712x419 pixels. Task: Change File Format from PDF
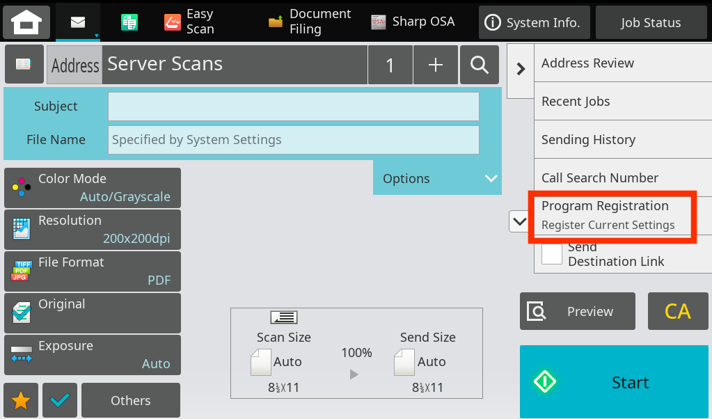pos(93,271)
